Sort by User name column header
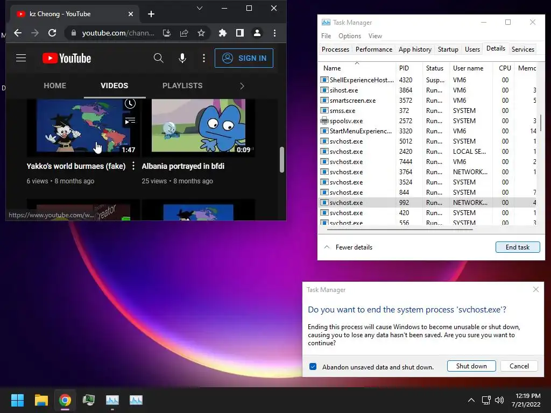Image resolution: width=551 pixels, height=413 pixels. [x=471, y=68]
